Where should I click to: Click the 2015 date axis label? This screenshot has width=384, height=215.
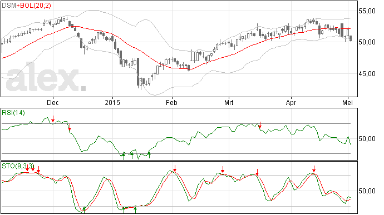[112, 102]
